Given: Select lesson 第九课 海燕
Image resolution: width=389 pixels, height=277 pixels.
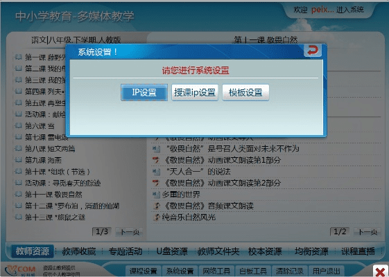Looking at the screenshot, I should 43,160.
